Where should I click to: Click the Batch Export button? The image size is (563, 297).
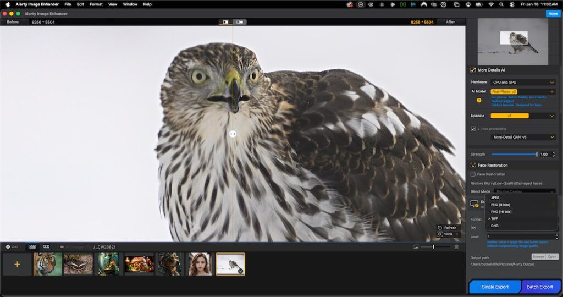point(540,287)
